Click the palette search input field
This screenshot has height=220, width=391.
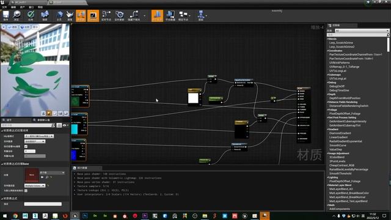tap(357, 35)
